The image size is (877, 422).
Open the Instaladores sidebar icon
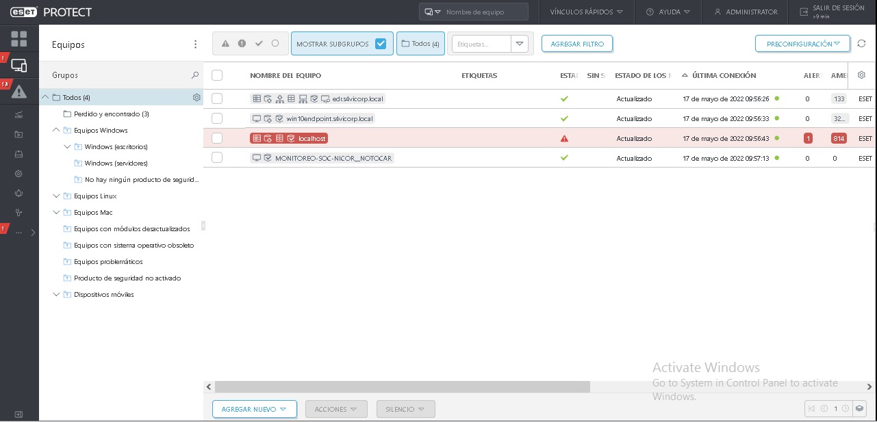(18, 154)
